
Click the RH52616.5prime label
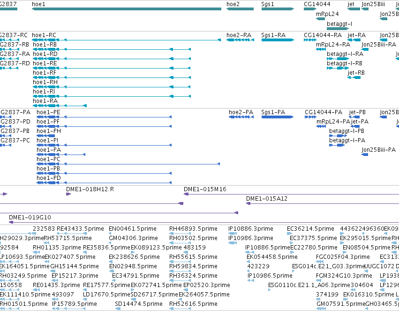(x=193, y=304)
